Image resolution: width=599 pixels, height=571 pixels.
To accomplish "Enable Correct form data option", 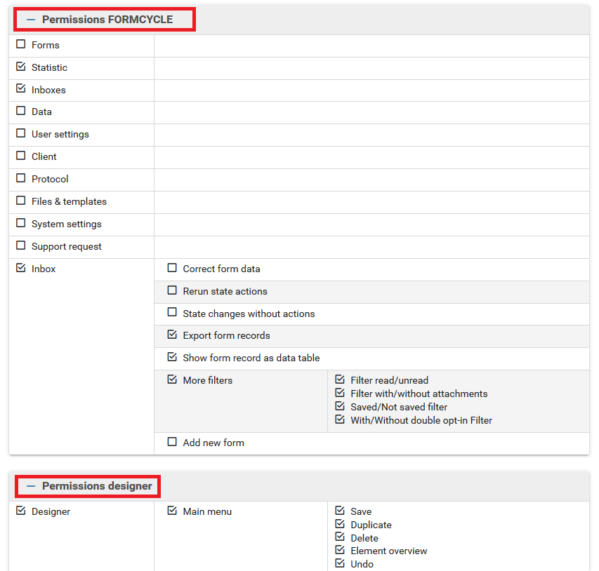I will click(172, 269).
